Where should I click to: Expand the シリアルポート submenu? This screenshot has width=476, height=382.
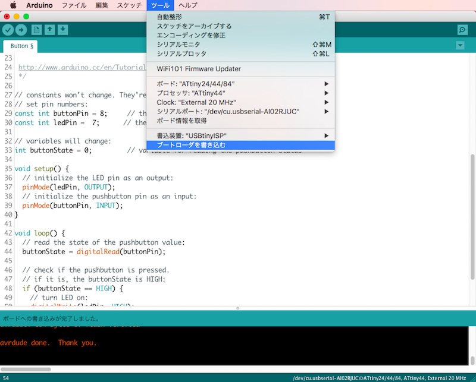(x=241, y=112)
